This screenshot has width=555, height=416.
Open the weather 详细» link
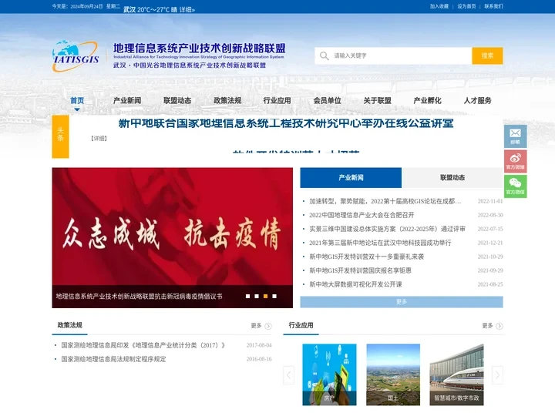pyautogui.click(x=187, y=10)
